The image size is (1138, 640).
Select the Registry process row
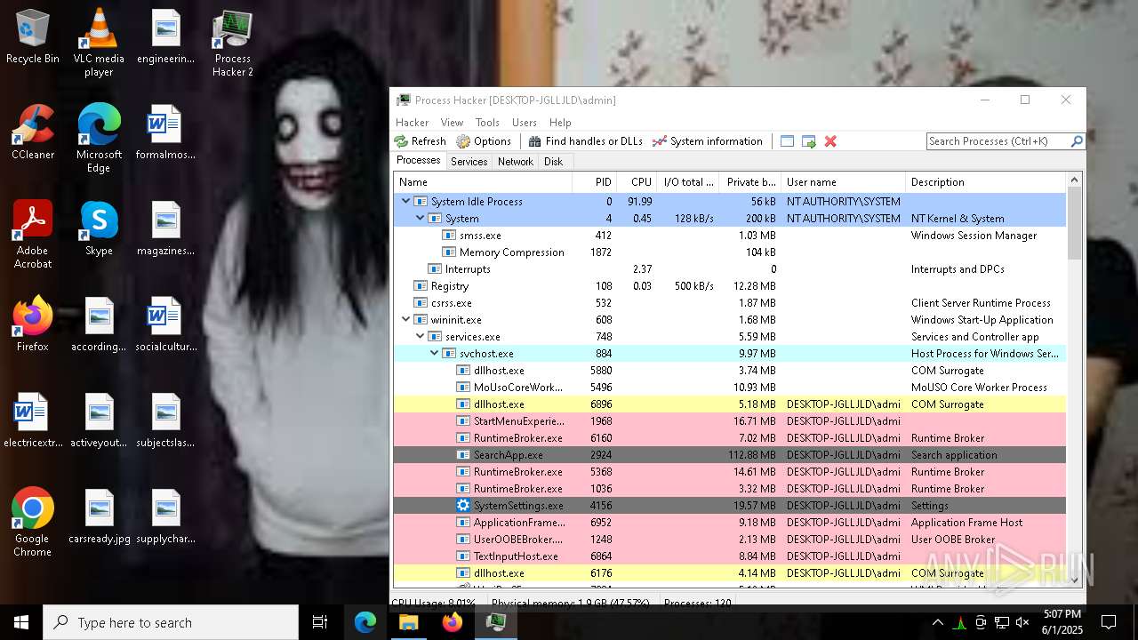point(730,286)
